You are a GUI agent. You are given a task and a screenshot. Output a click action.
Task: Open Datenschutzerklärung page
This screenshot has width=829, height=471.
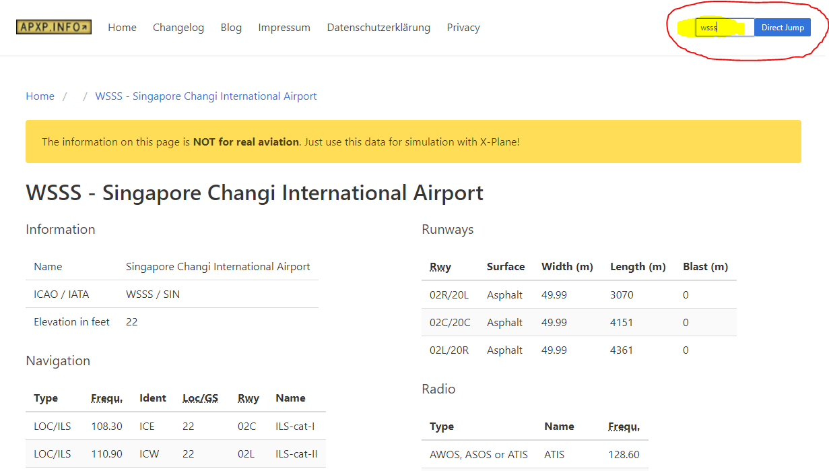pos(378,28)
